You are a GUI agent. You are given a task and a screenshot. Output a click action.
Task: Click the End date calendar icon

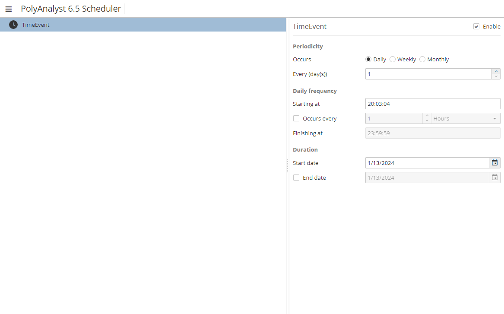coord(494,178)
